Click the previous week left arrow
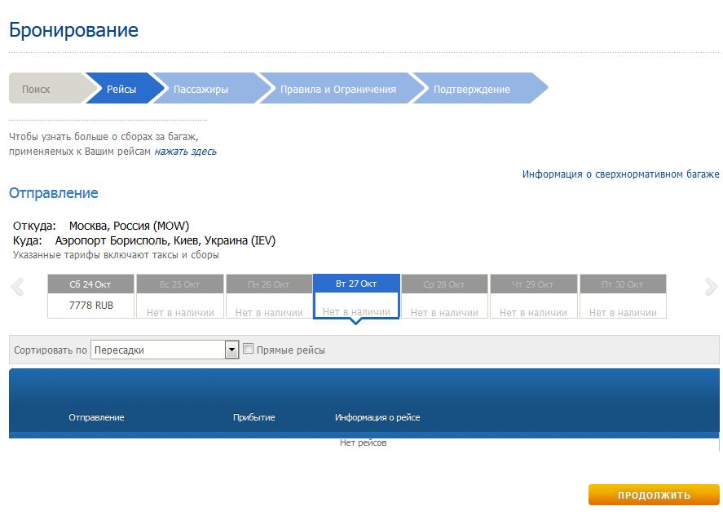This screenshot has height=515, width=723. (x=17, y=287)
